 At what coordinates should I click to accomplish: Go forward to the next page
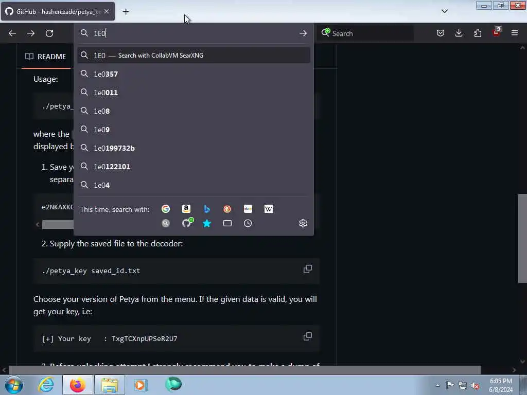pos(31,33)
